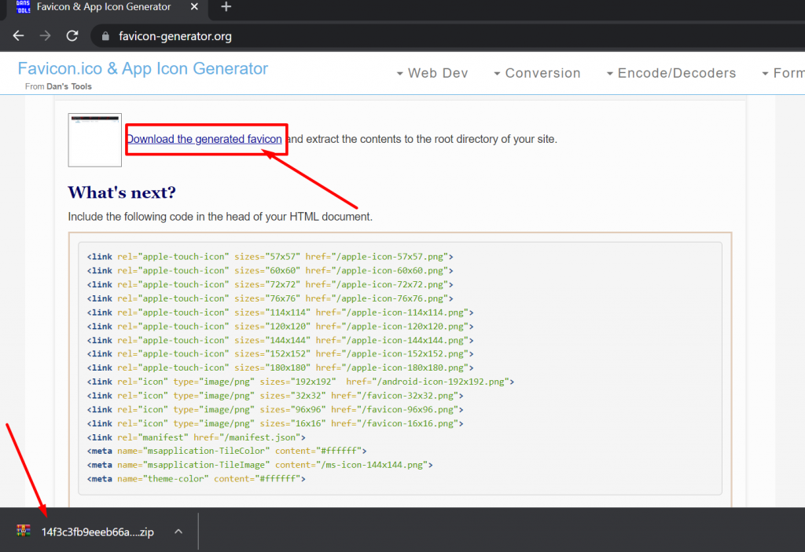Click the Dan's Tools favicon in tab
Screen dimensions: 805x552
24,7
